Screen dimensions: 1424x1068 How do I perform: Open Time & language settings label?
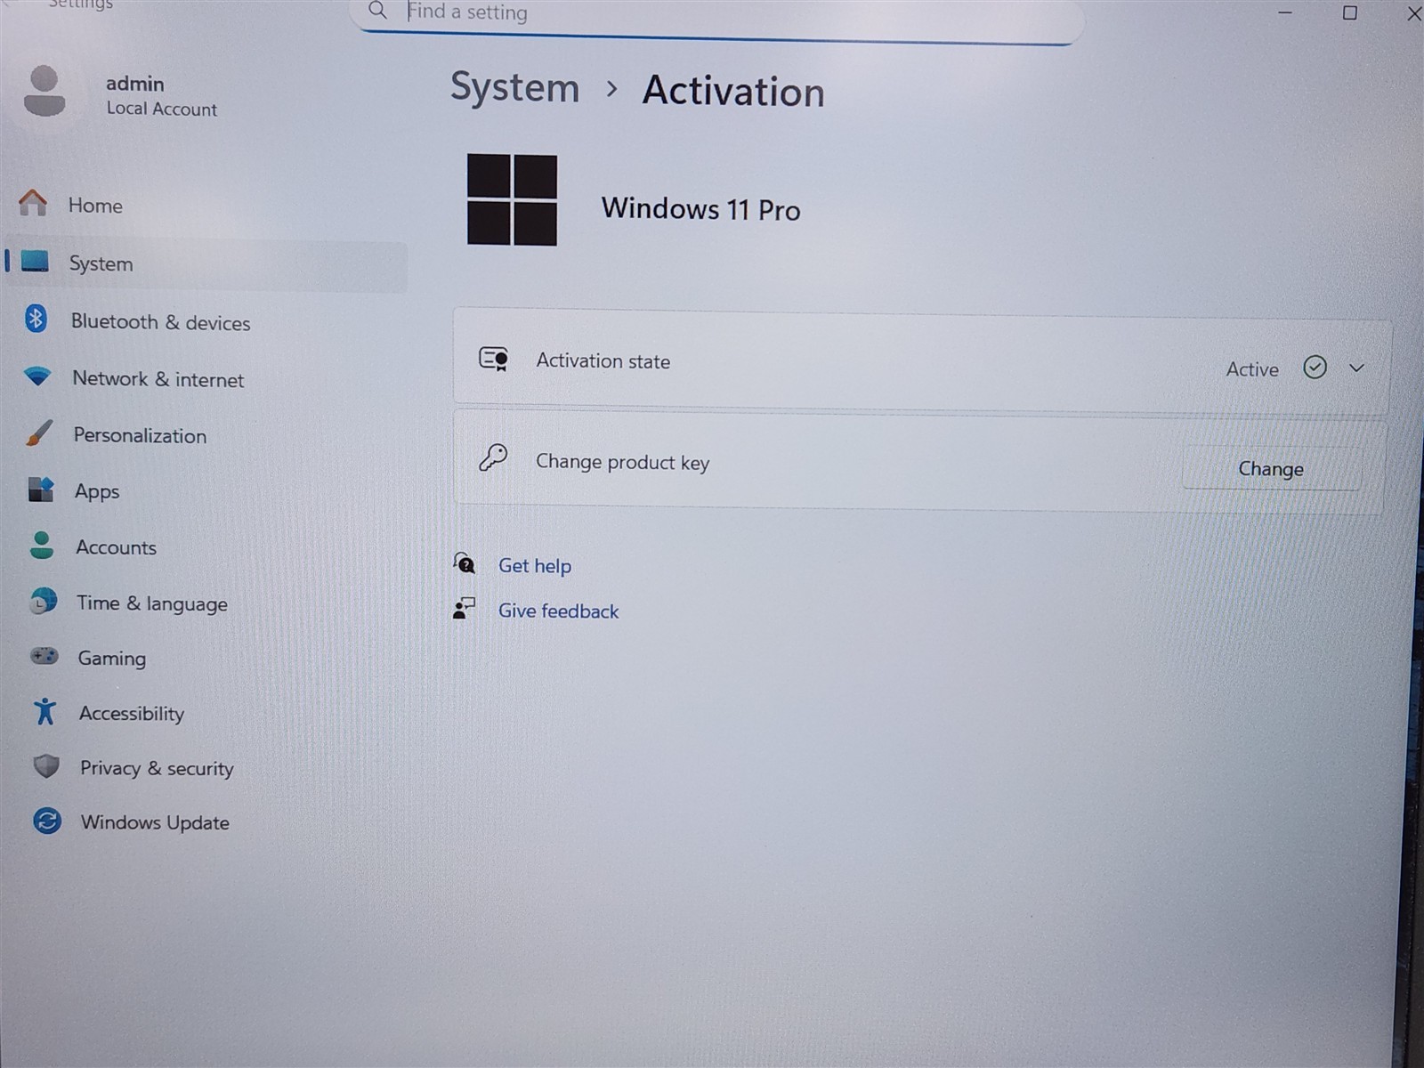151,603
